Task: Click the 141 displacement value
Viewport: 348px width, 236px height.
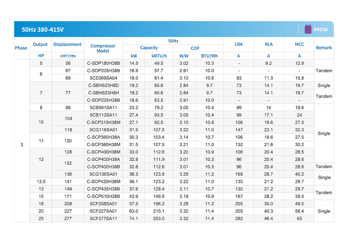Action: coord(68,181)
